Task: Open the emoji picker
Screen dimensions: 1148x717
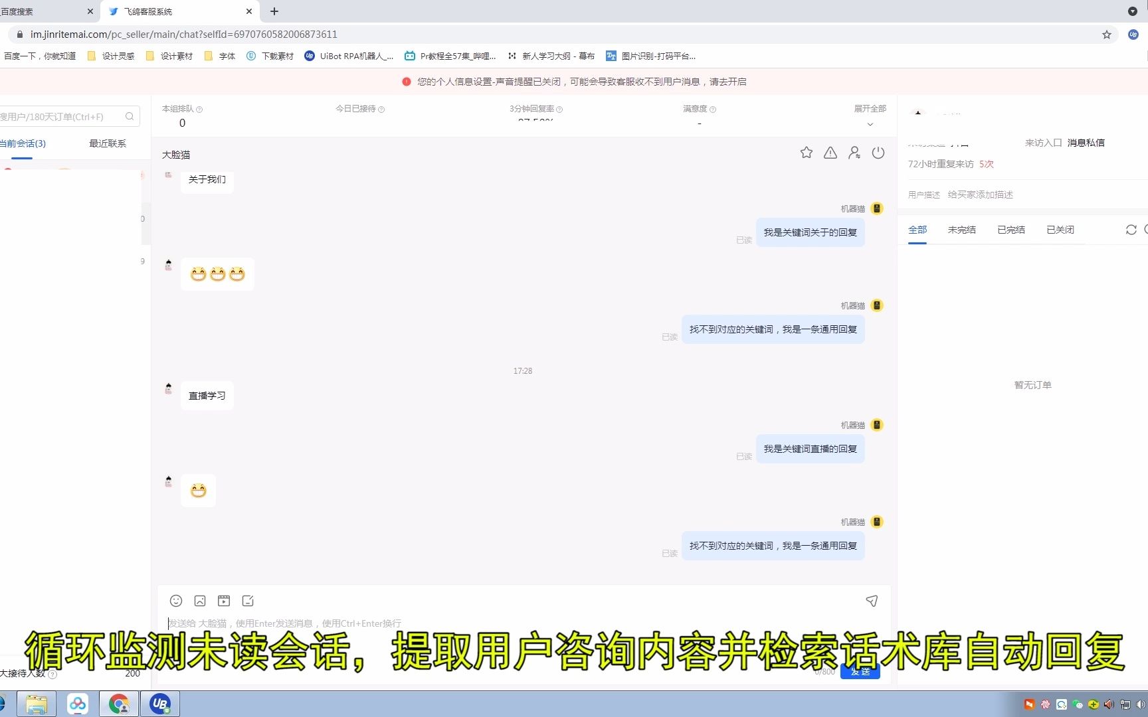Action: pos(176,601)
